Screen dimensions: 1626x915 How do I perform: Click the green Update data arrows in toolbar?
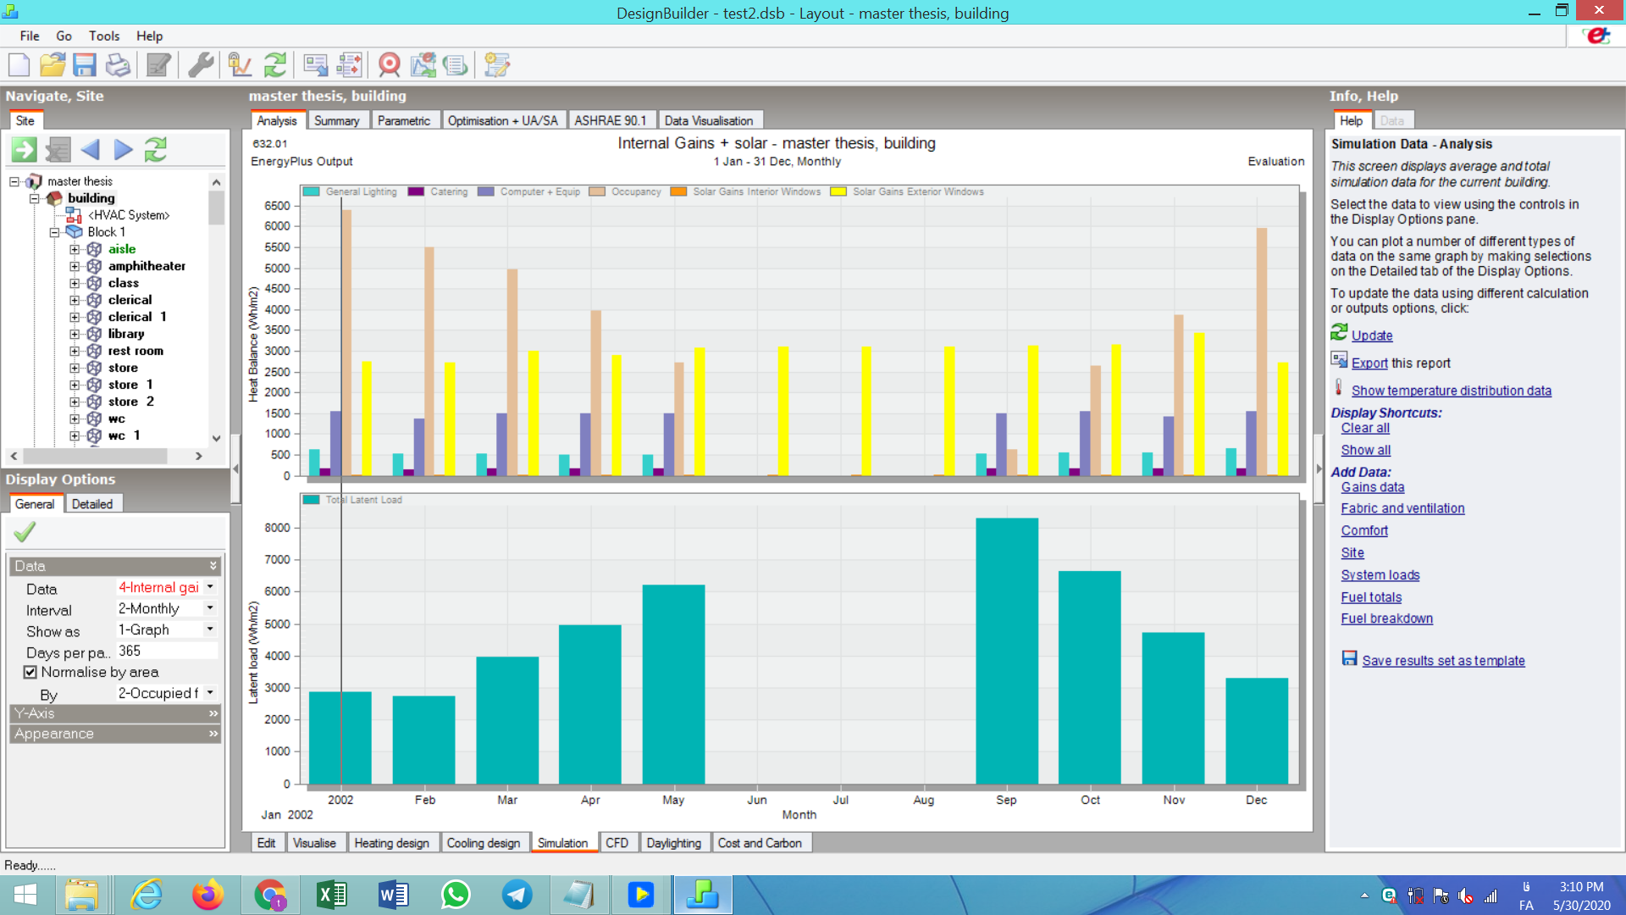click(x=274, y=64)
